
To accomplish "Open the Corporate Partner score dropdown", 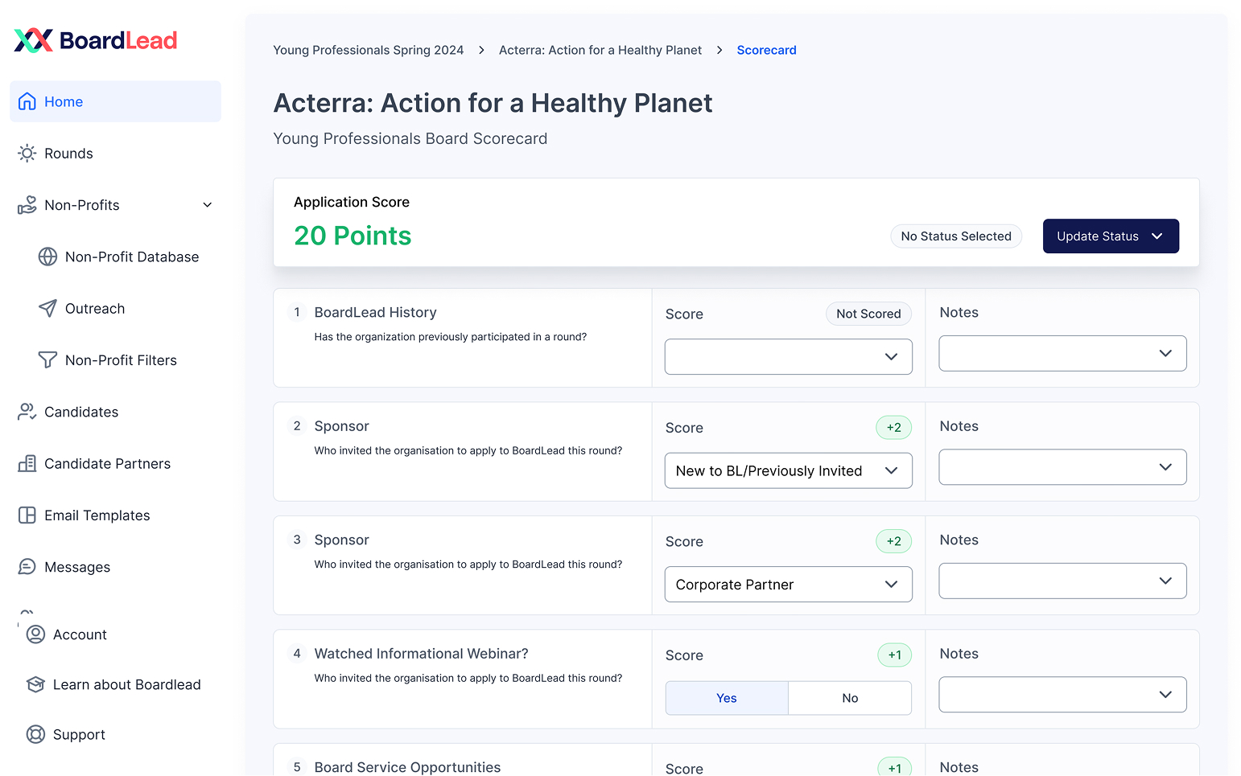I will point(788,585).
